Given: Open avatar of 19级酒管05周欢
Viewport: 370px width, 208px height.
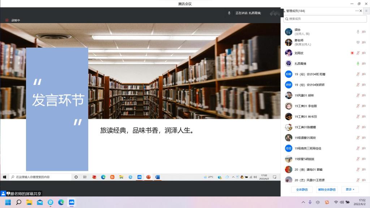Looking at the screenshot, I should point(289,138).
